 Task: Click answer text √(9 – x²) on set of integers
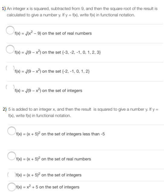48,90
